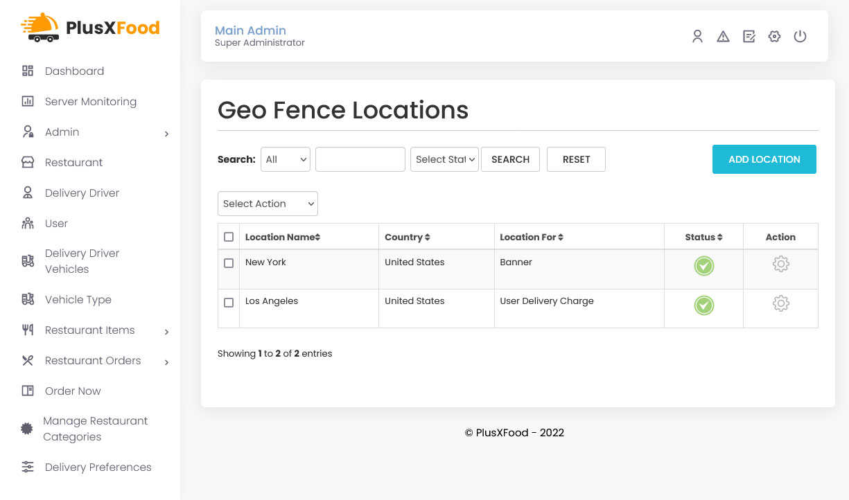Screen dimensions: 849x500
Task: Go to Vehicle Type page
Action: (x=78, y=299)
